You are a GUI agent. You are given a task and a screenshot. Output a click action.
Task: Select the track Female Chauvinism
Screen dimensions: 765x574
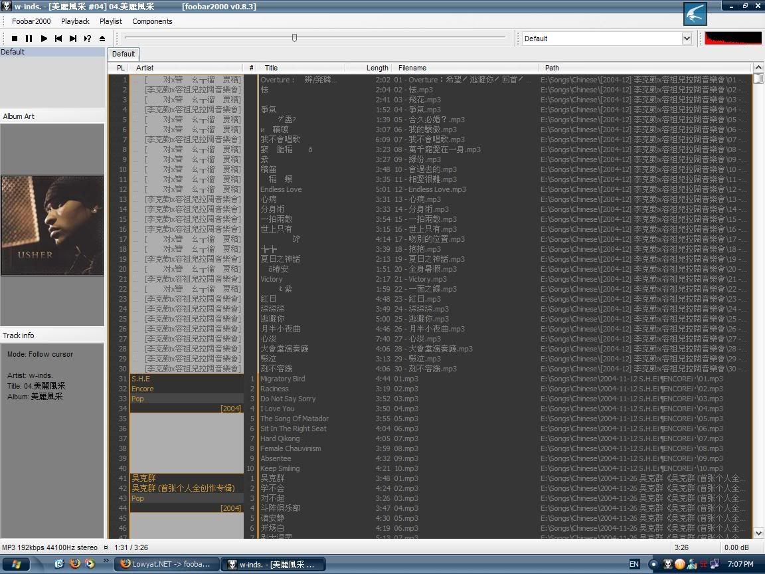point(291,448)
